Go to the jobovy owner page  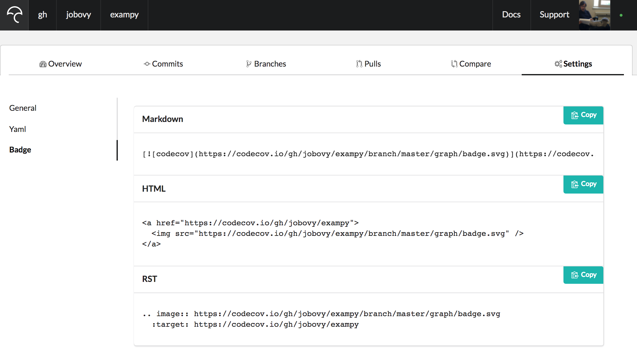pyautogui.click(x=79, y=15)
